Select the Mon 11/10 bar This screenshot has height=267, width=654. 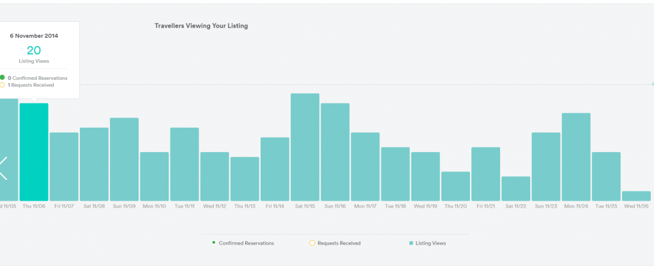pos(155,176)
